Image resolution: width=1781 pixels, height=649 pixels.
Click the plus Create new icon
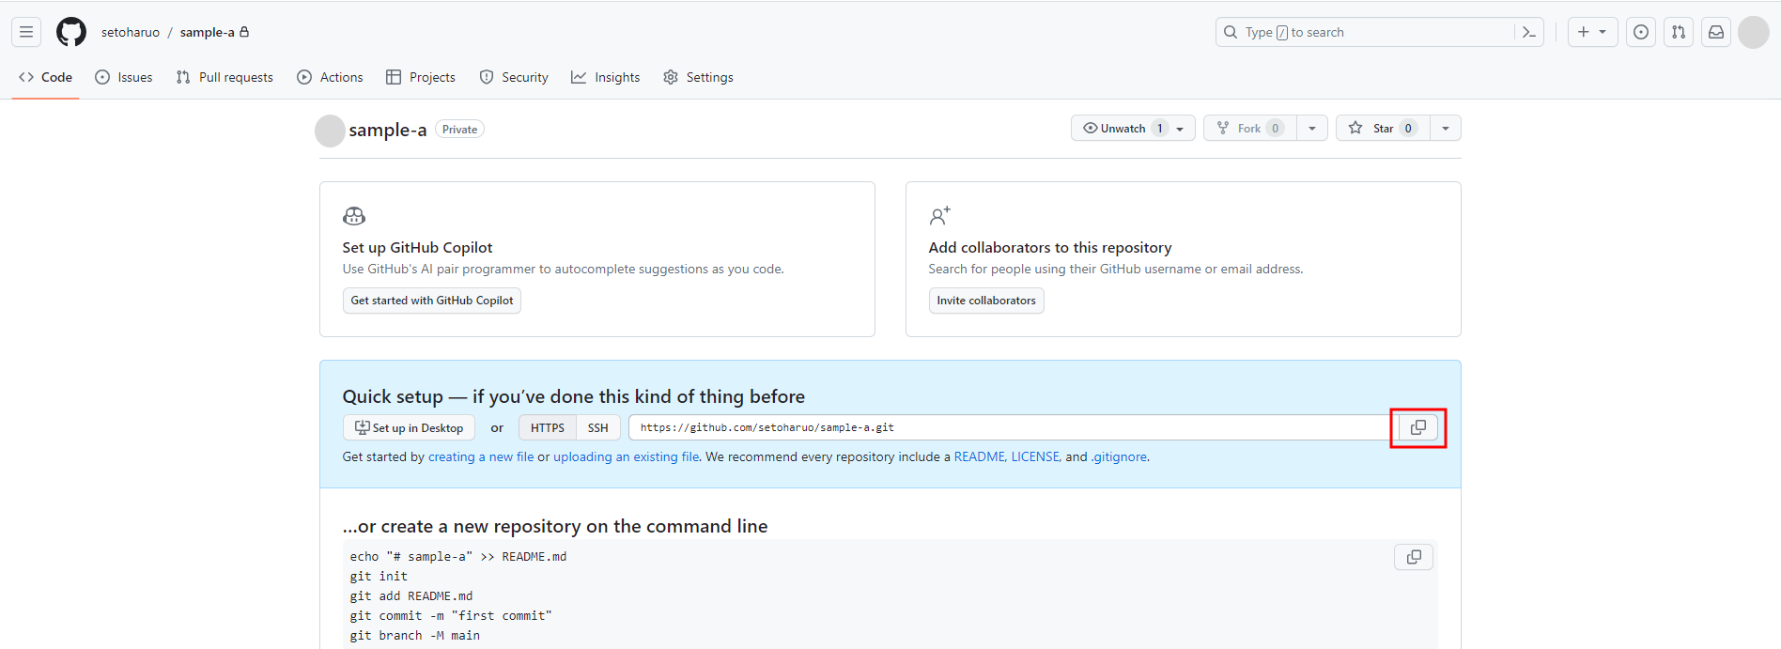(x=1584, y=32)
